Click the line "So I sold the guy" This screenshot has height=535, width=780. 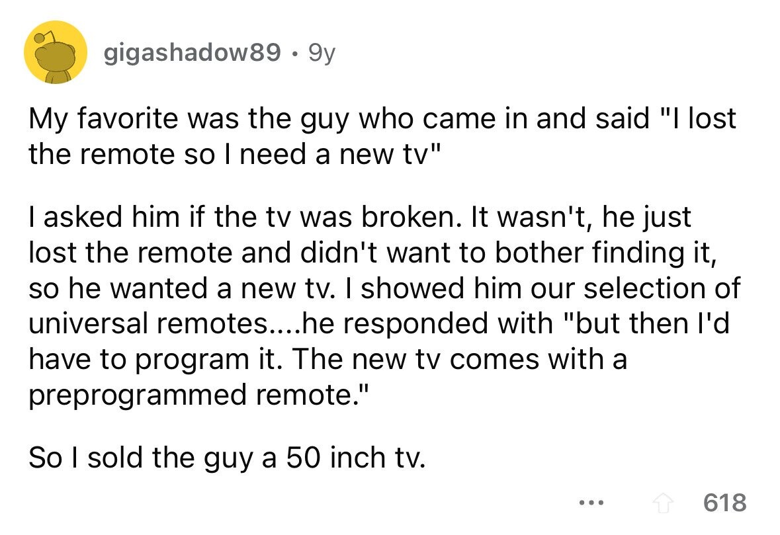(227, 458)
